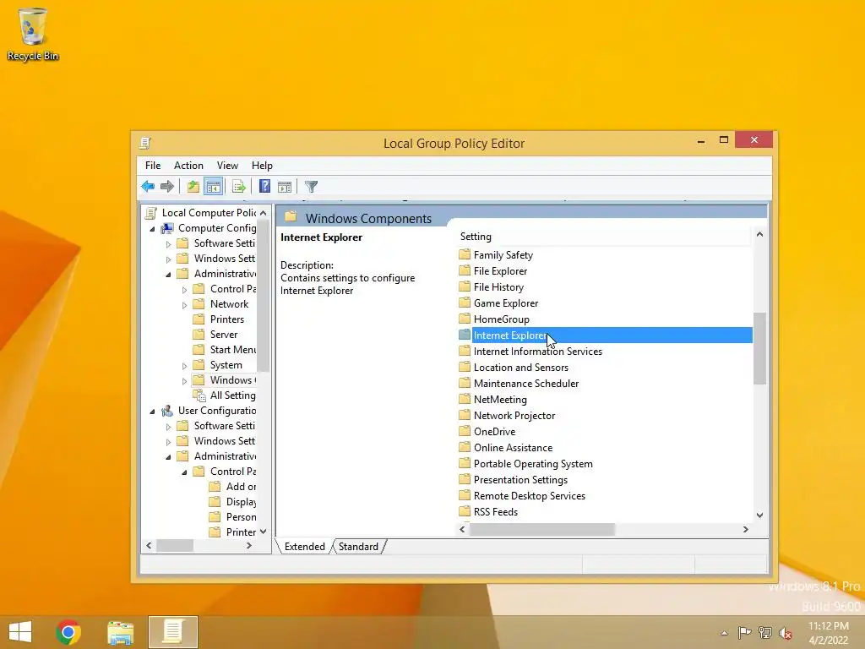Click the taskbar clock and date
Image resolution: width=865 pixels, height=649 pixels.
(828, 633)
